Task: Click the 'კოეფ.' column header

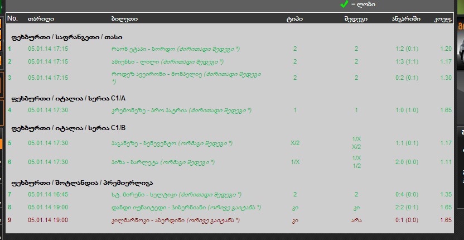Action: click(x=443, y=20)
